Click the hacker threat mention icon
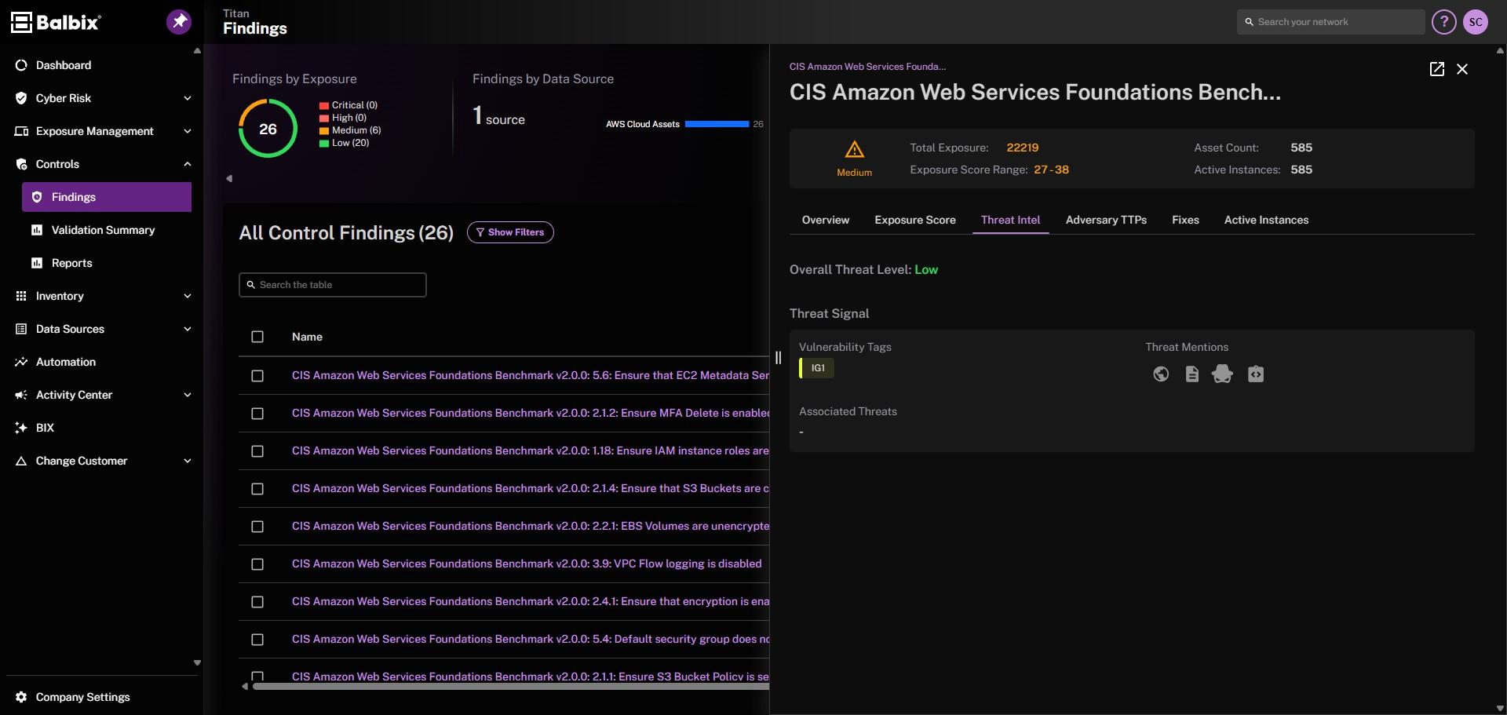1507x715 pixels. click(x=1222, y=374)
